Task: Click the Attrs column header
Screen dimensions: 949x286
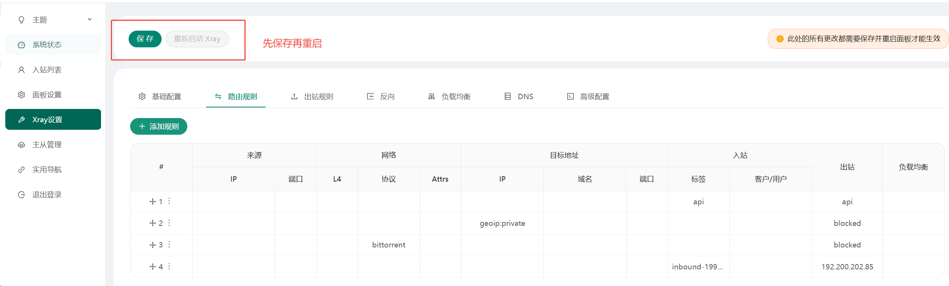Action: (x=440, y=179)
